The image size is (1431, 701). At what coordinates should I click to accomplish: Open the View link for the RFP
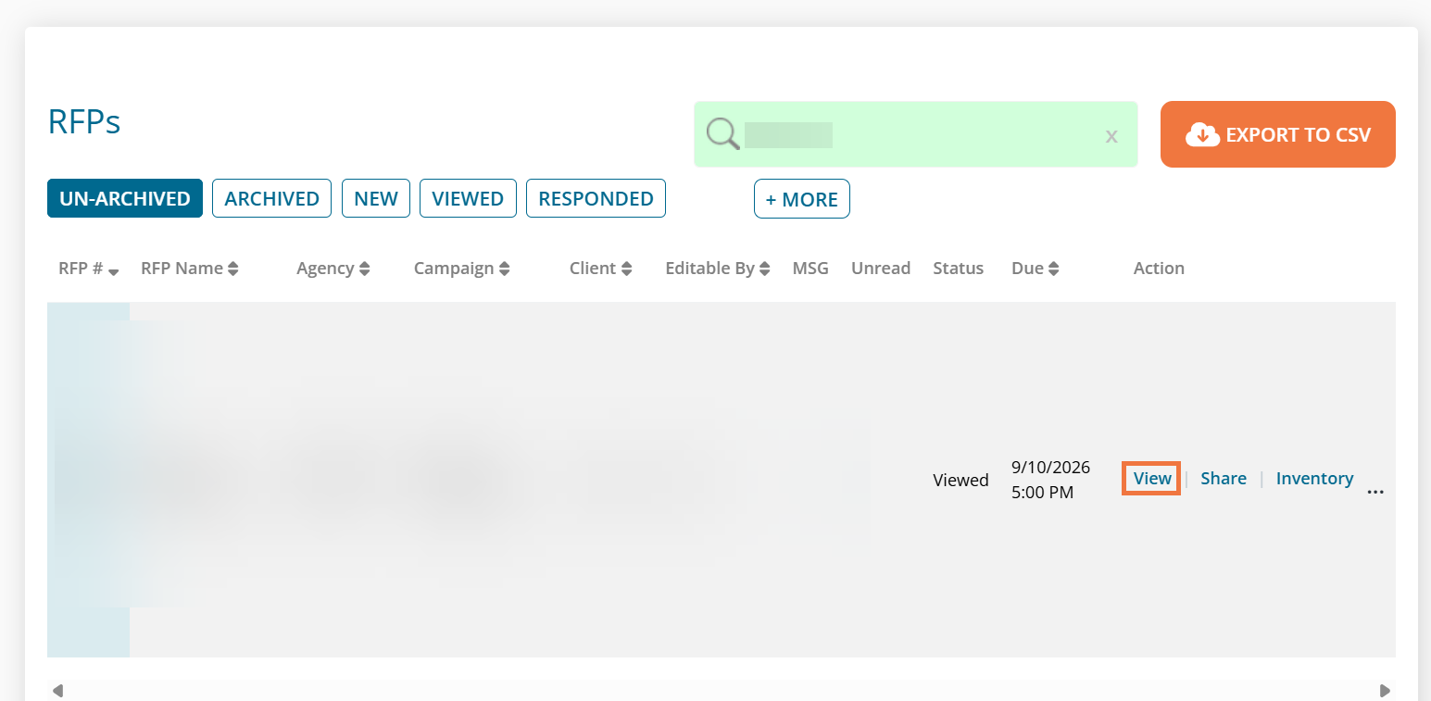(x=1152, y=479)
